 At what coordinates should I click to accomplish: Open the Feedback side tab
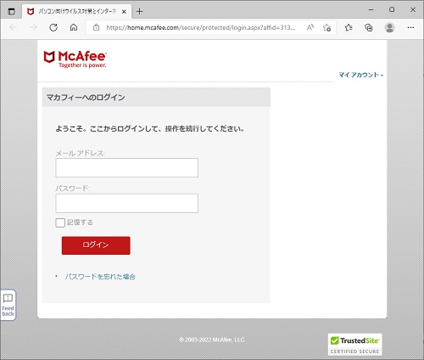pyautogui.click(x=8, y=305)
